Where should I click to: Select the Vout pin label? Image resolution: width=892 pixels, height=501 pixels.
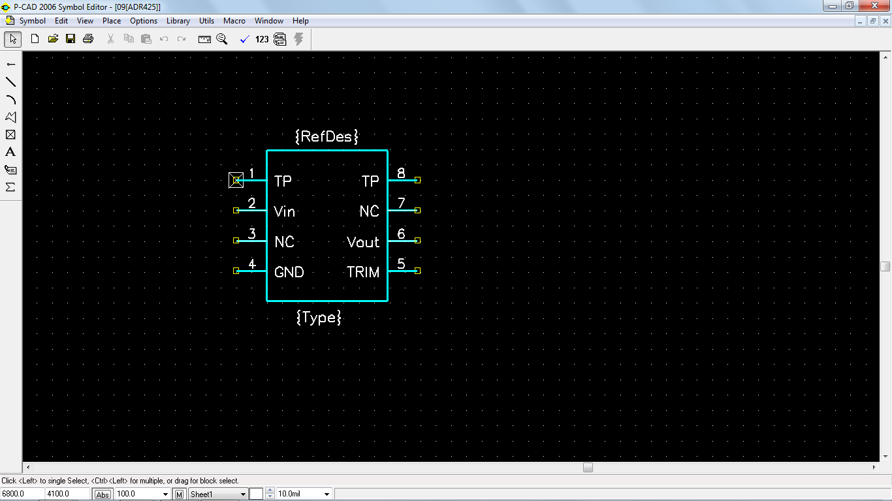pos(363,242)
